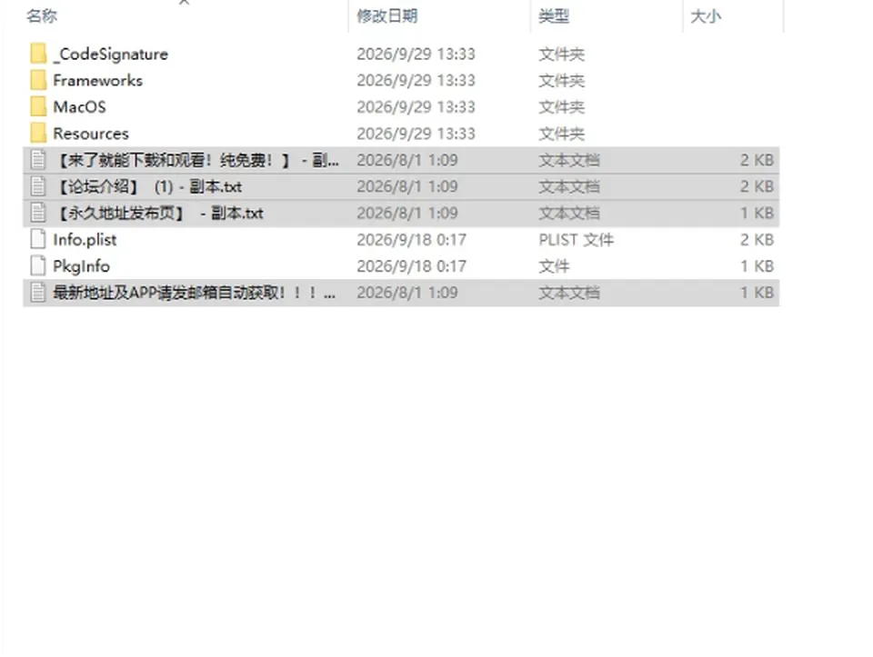The width and height of the screenshot is (873, 657).
Task: Select the Frameworks folder name
Action: pos(98,81)
